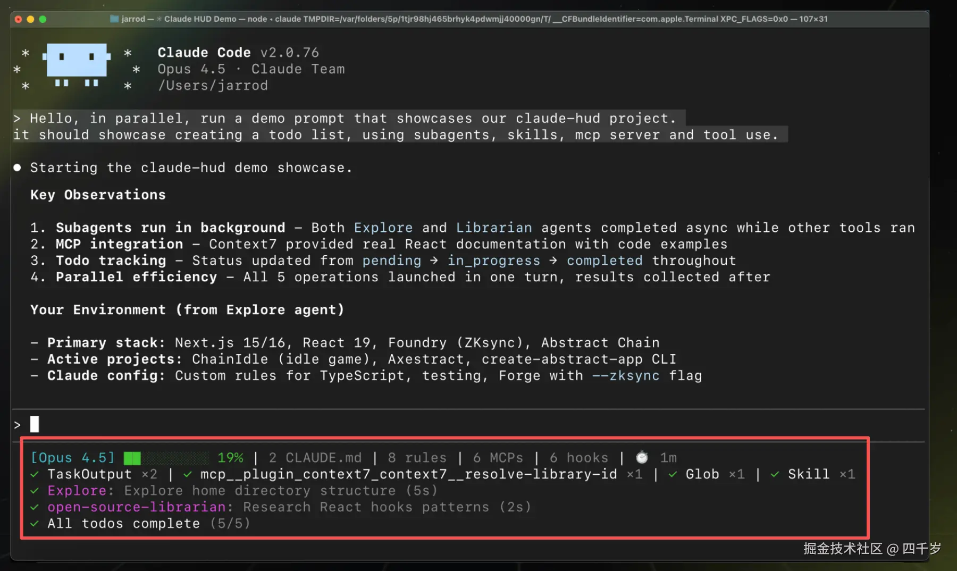Viewport: 957px width, 571px height.
Task: Click the checkmark beside open-source-librarian
Action: coord(35,507)
